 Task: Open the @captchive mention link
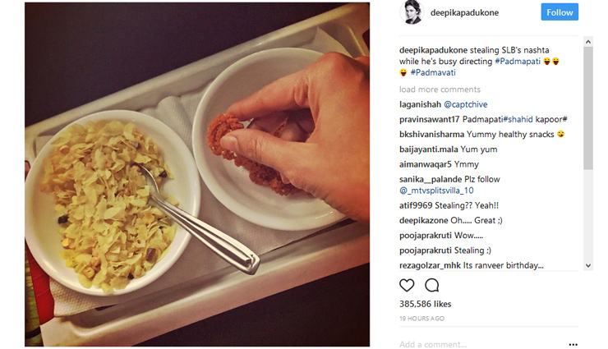pyautogui.click(x=465, y=104)
